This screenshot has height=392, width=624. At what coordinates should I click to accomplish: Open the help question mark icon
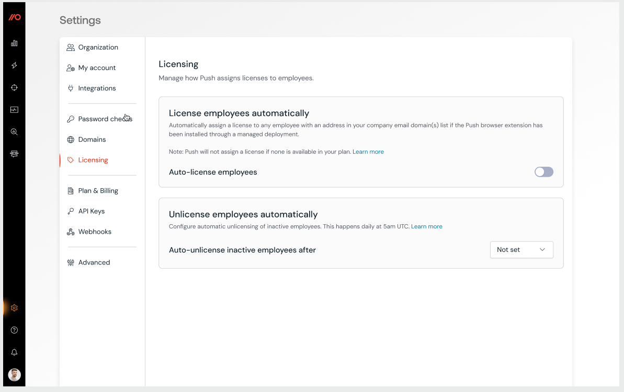pyautogui.click(x=14, y=330)
